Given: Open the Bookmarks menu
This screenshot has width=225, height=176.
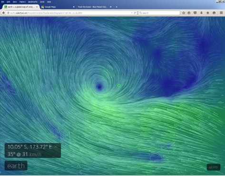Looking at the screenshot, I should click(33, 2).
